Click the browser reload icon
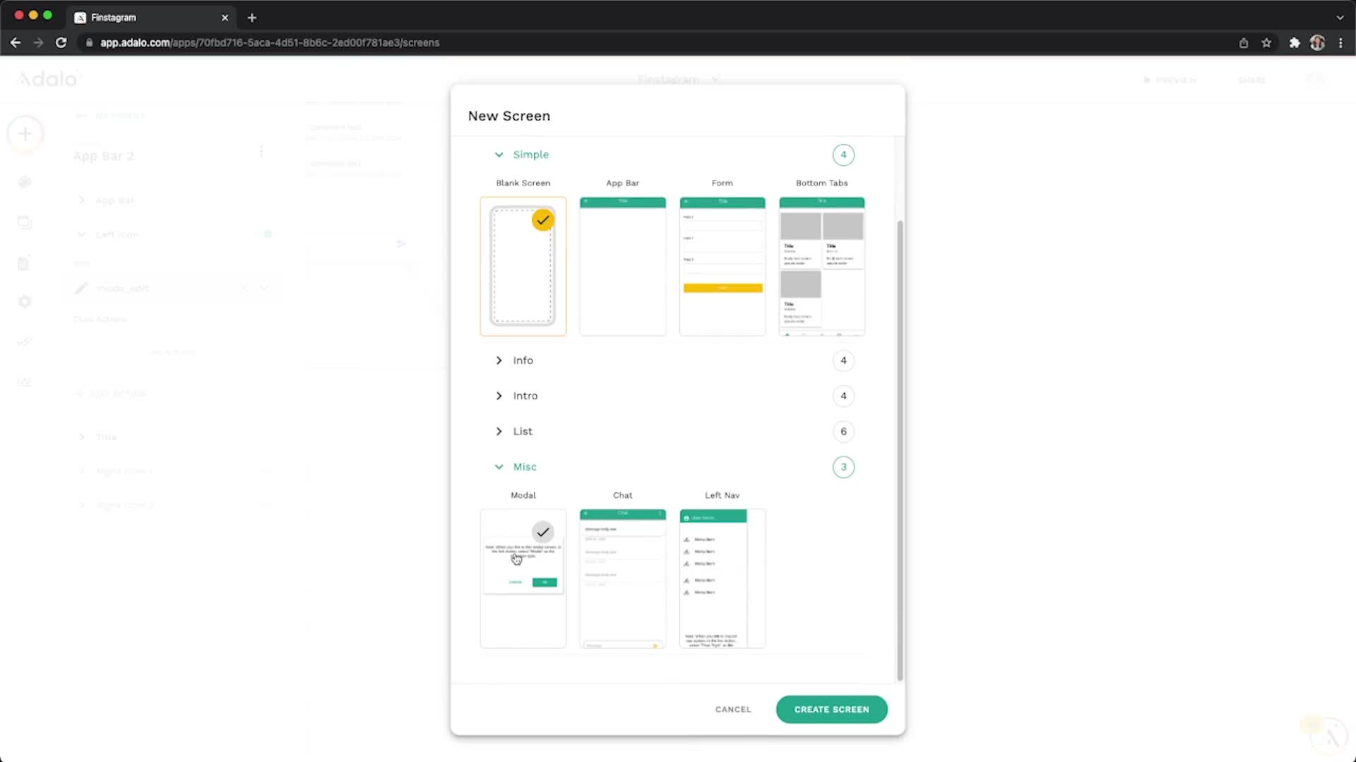1356x762 pixels. 61,42
